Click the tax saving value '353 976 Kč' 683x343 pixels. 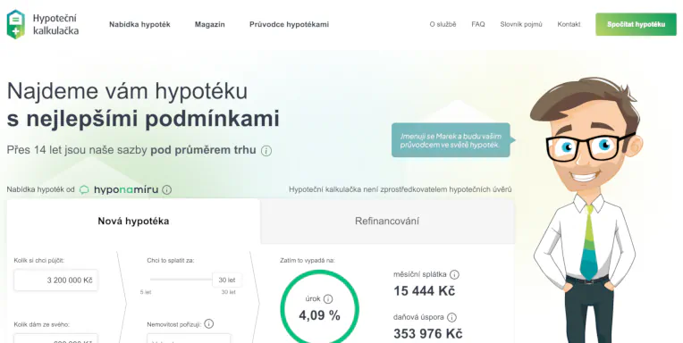(x=427, y=334)
